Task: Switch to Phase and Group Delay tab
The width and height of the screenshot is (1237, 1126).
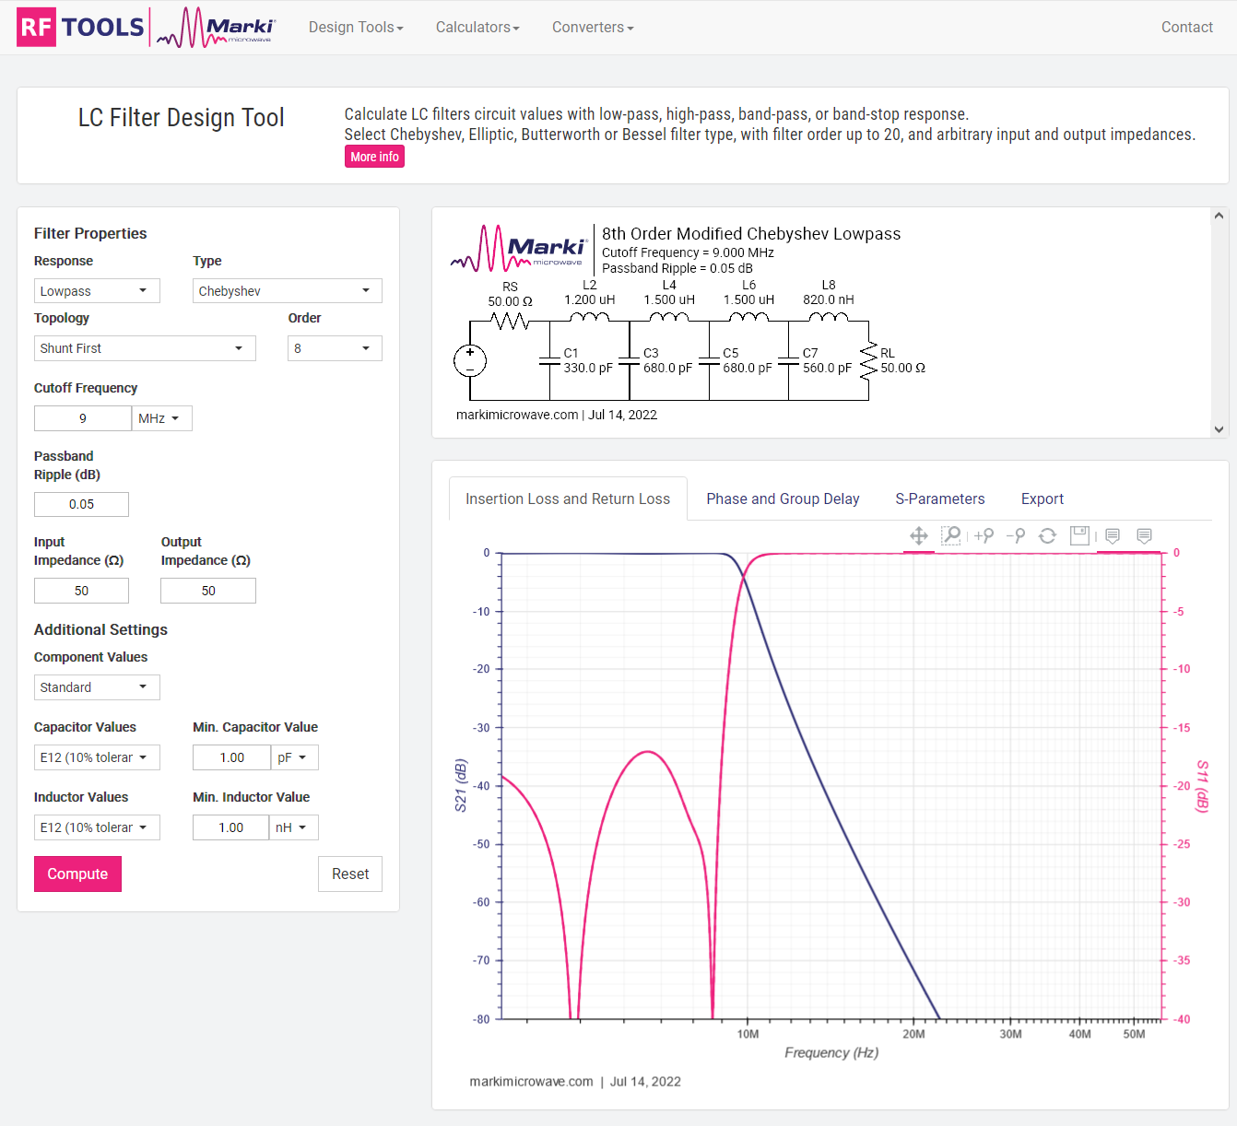Action: coord(783,498)
